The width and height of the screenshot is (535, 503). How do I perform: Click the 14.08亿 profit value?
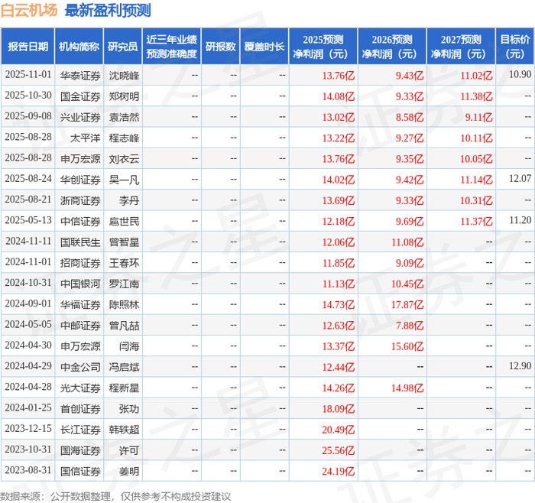click(339, 96)
